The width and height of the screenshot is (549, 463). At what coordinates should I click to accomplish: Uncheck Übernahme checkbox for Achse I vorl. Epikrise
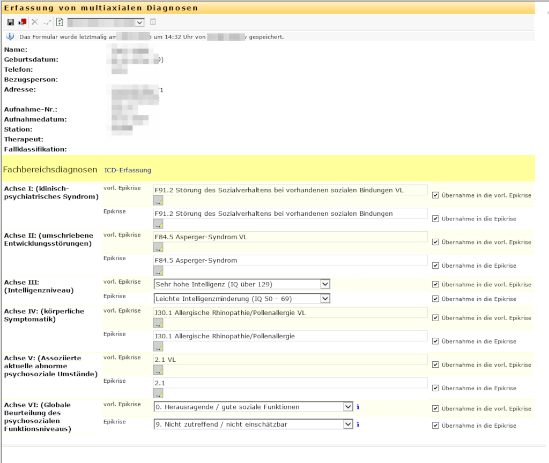pos(435,195)
